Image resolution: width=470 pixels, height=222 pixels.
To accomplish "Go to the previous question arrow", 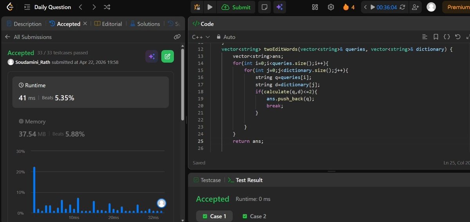I will tap(81, 7).
